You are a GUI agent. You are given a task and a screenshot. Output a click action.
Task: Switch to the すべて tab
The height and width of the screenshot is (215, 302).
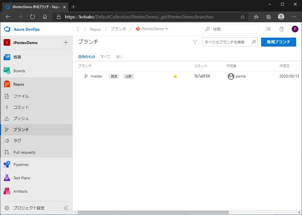pyautogui.click(x=105, y=57)
